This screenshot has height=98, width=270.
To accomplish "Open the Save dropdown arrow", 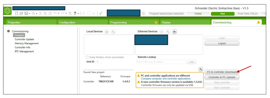I will point(29,14).
